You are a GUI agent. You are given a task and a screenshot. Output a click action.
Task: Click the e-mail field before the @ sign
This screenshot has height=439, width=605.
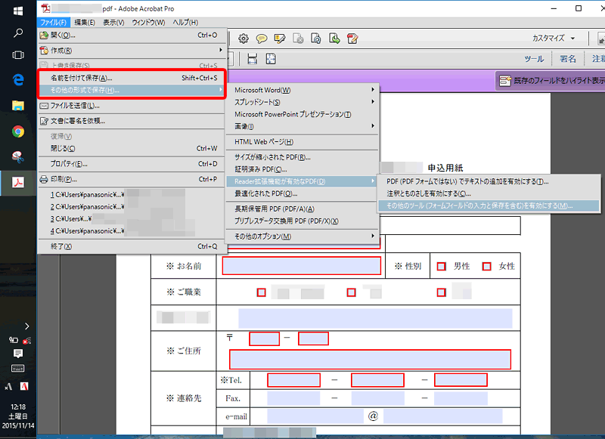pyautogui.click(x=315, y=416)
